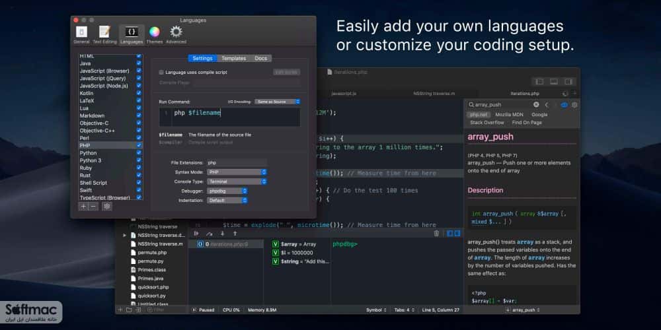Click Find On Page button

527,123
